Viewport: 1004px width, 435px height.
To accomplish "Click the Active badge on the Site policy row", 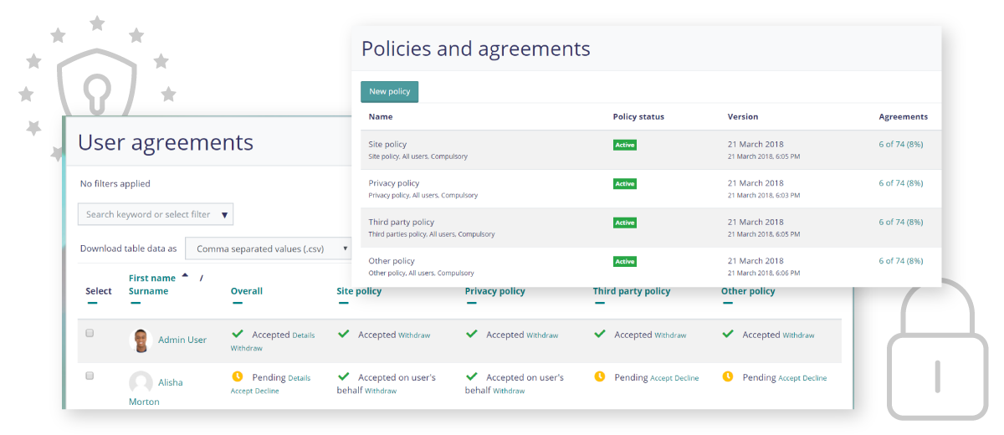I will pyautogui.click(x=625, y=145).
